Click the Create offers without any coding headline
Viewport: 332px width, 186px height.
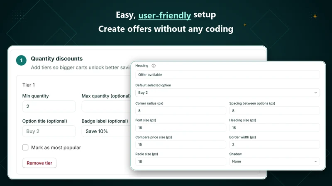click(166, 29)
